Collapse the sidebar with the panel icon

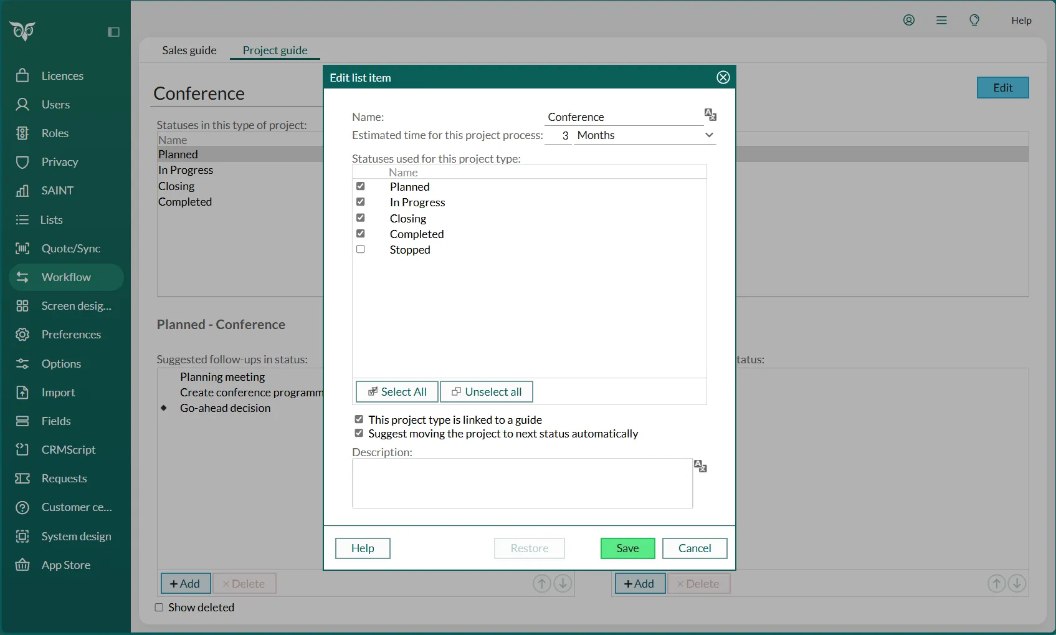tap(113, 32)
